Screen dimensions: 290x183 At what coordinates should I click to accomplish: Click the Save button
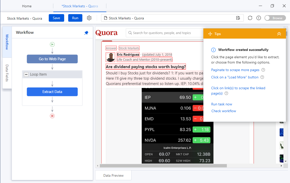pos(56,18)
